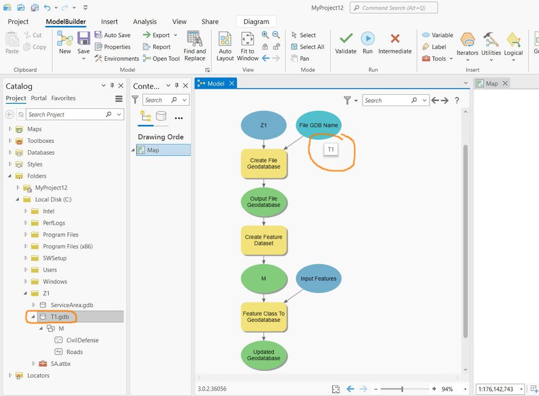This screenshot has width=539, height=396.
Task: Switch to the Share ribbon tab
Action: (210, 22)
